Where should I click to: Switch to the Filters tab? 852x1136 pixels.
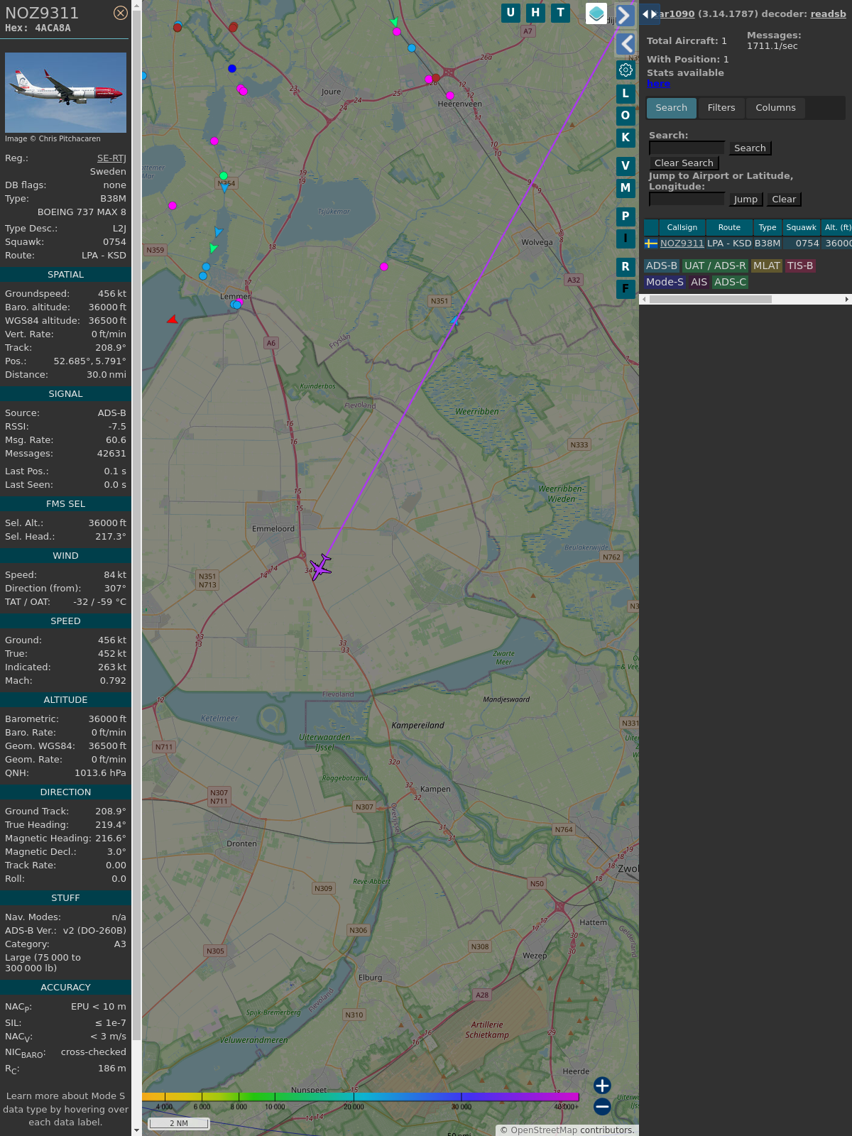[x=721, y=108]
